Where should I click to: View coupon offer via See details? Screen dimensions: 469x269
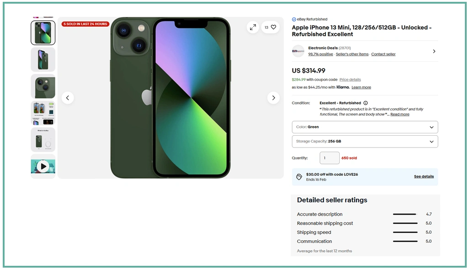point(424,177)
